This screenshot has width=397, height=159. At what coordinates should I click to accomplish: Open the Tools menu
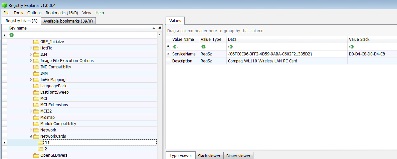[x=18, y=13]
